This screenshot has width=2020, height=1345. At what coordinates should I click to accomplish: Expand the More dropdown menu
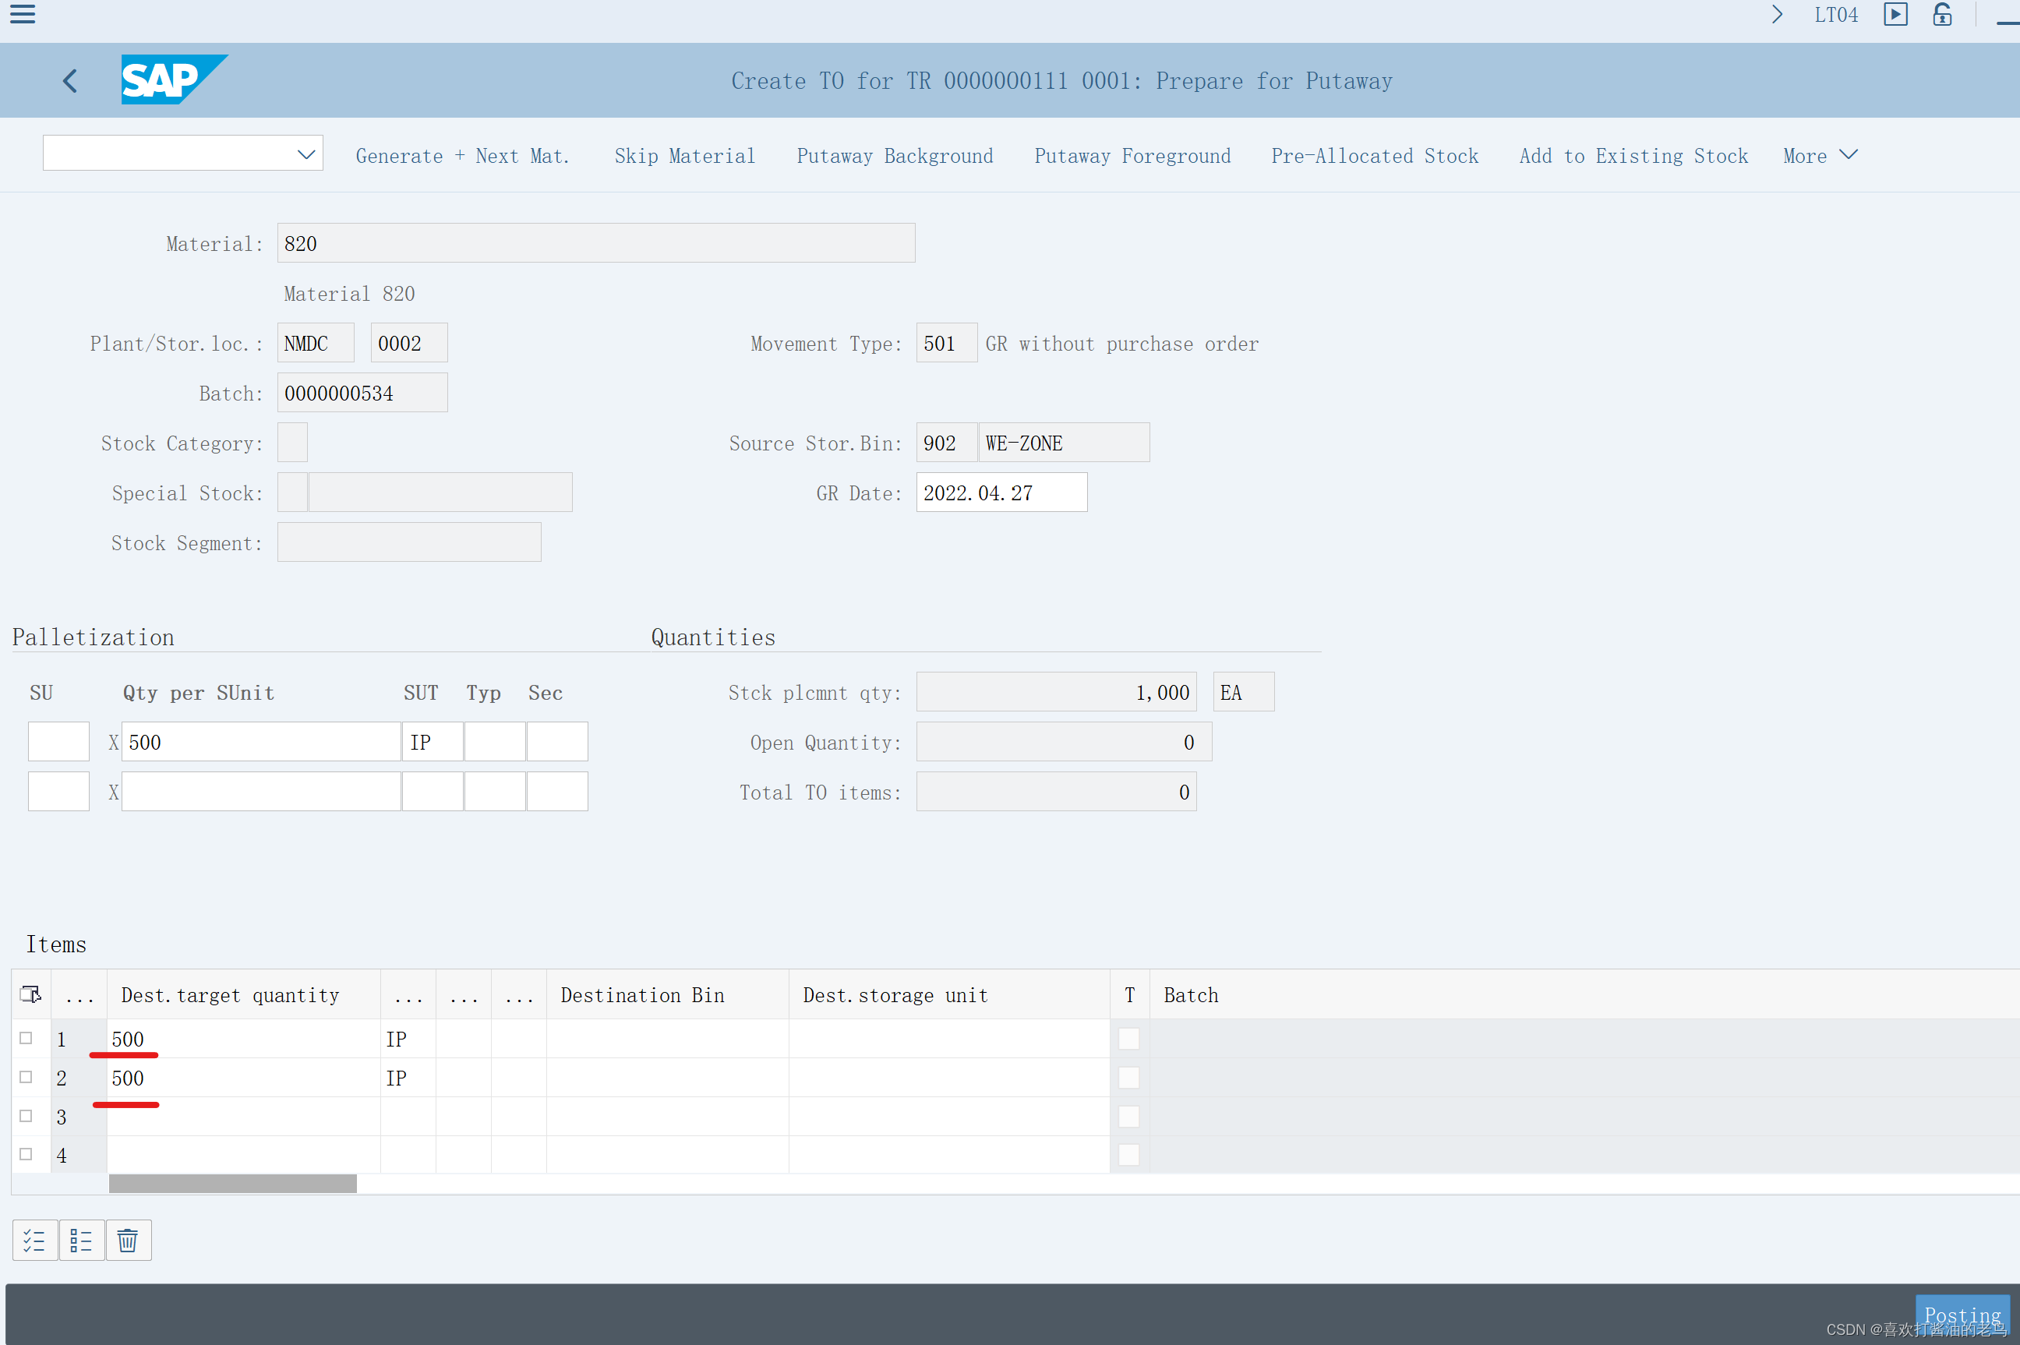point(1817,154)
